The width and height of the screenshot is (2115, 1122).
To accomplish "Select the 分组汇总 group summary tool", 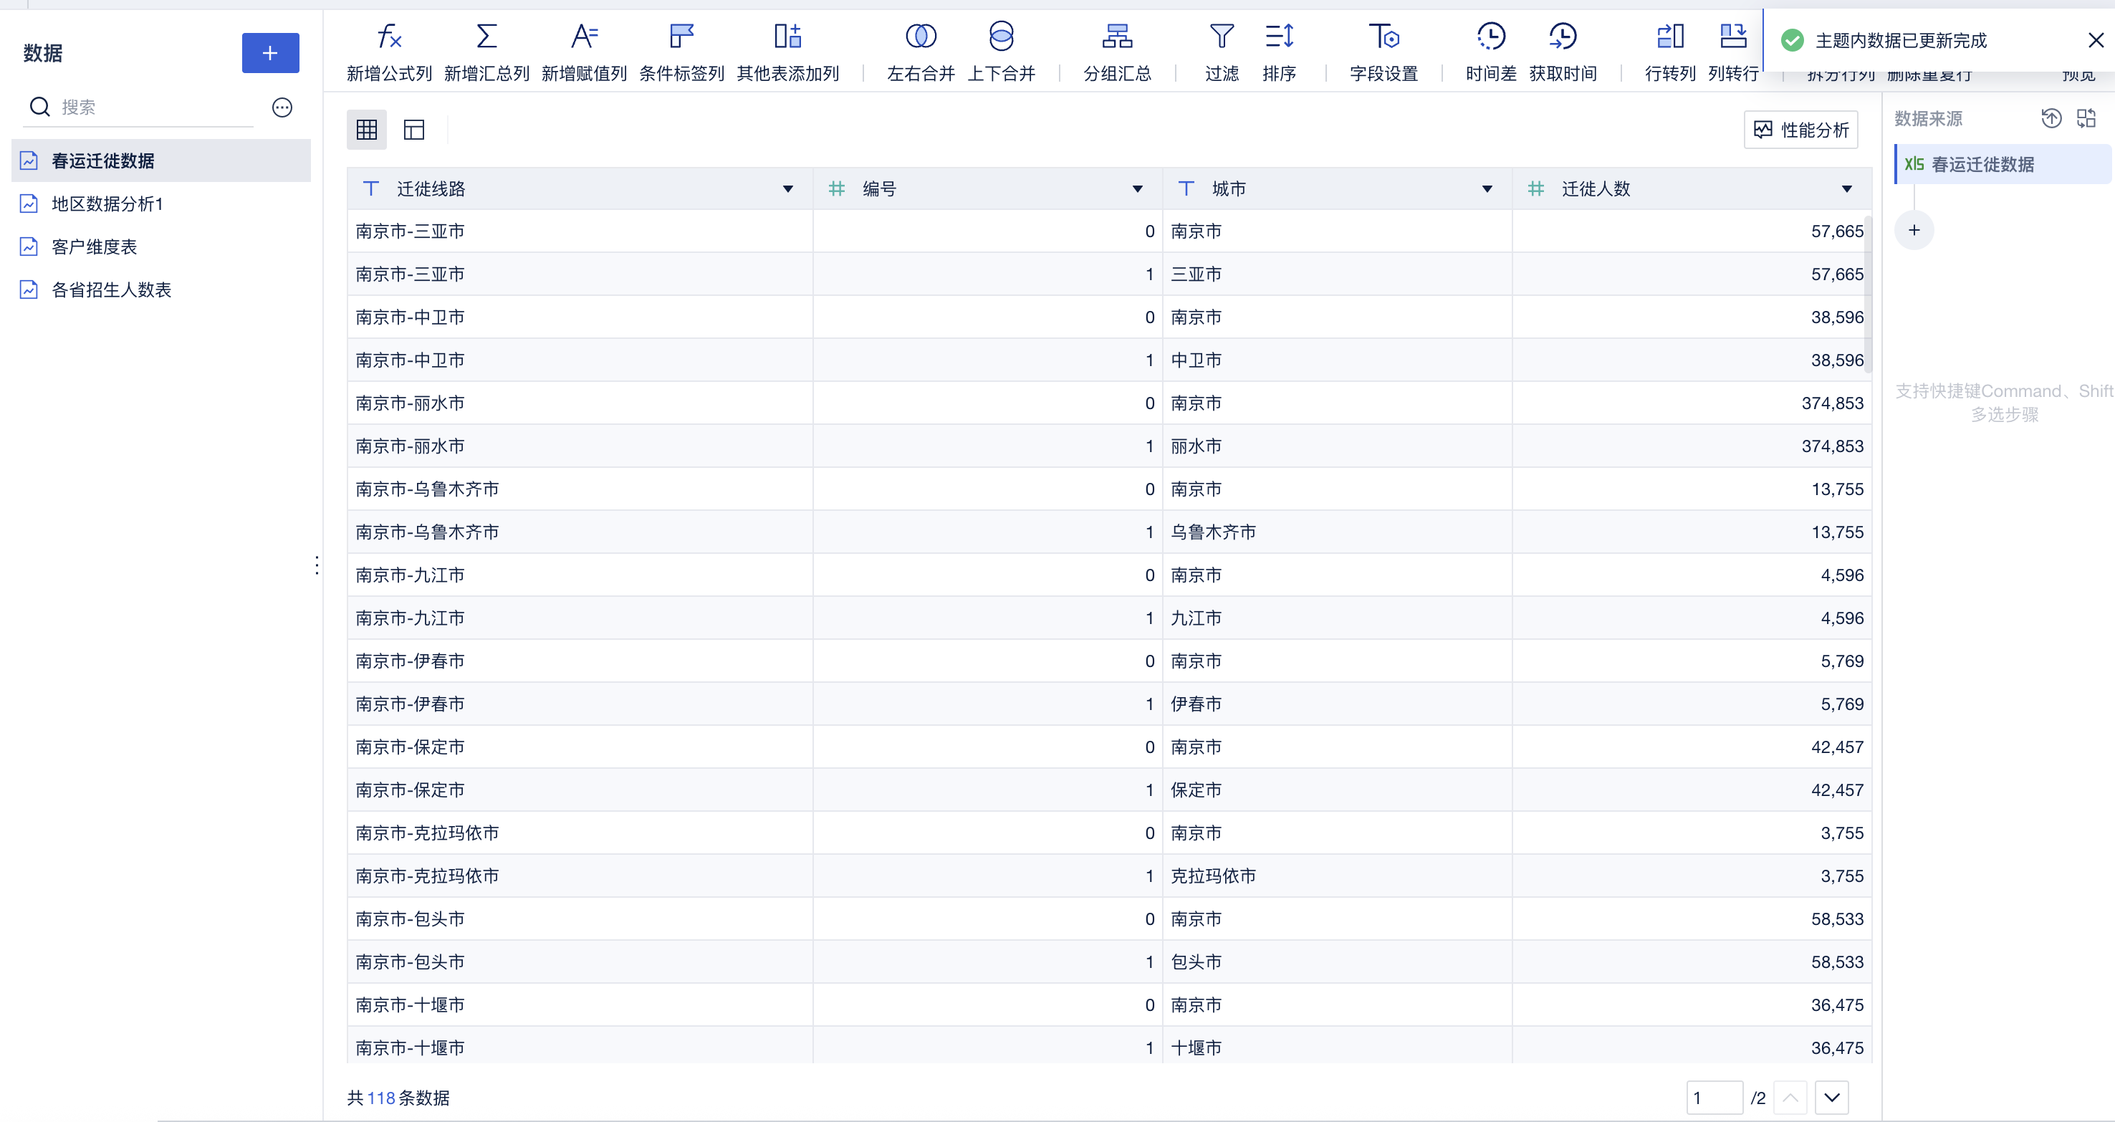I will point(1117,37).
